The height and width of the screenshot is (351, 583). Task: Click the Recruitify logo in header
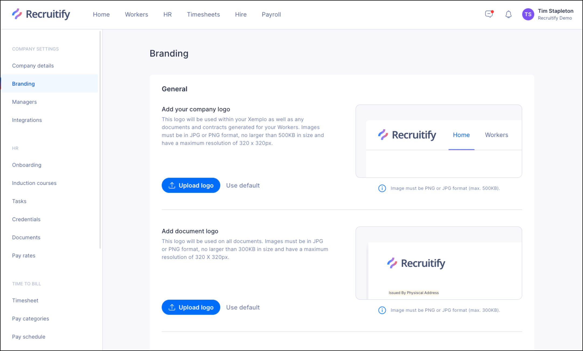pos(41,14)
